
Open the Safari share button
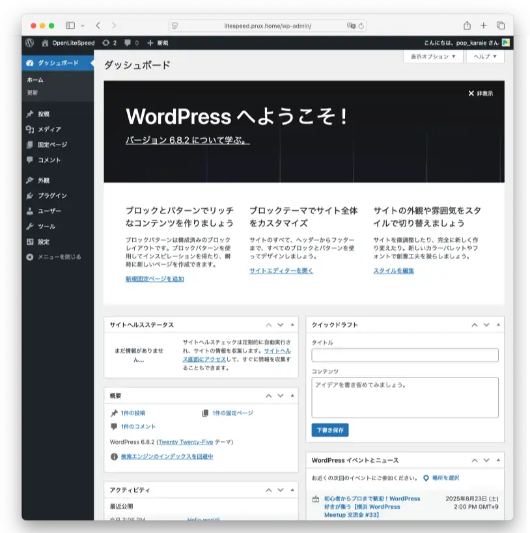467,25
